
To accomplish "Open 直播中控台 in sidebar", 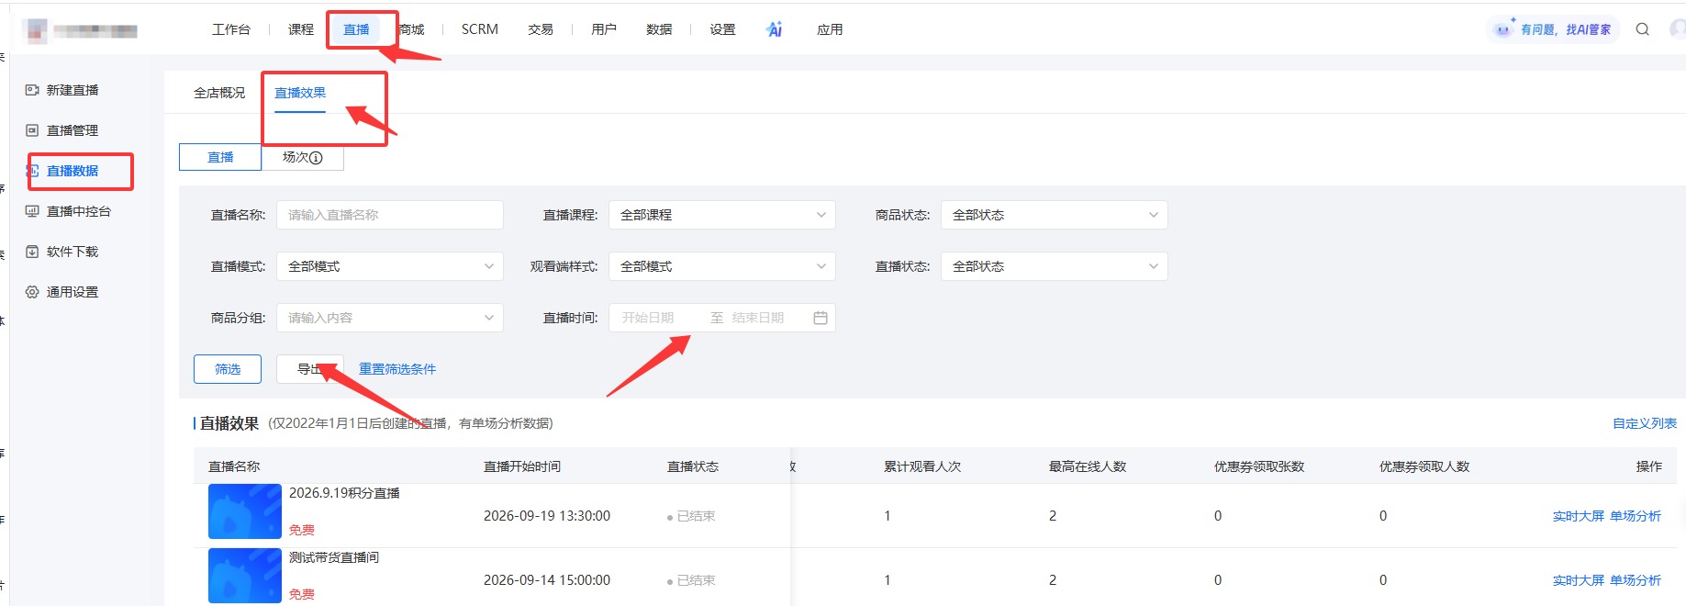I will [x=79, y=211].
